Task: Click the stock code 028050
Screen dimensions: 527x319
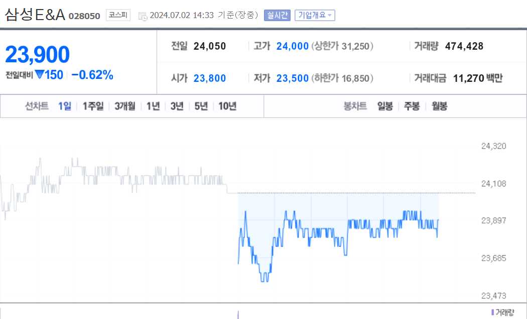Action: pyautogui.click(x=84, y=16)
